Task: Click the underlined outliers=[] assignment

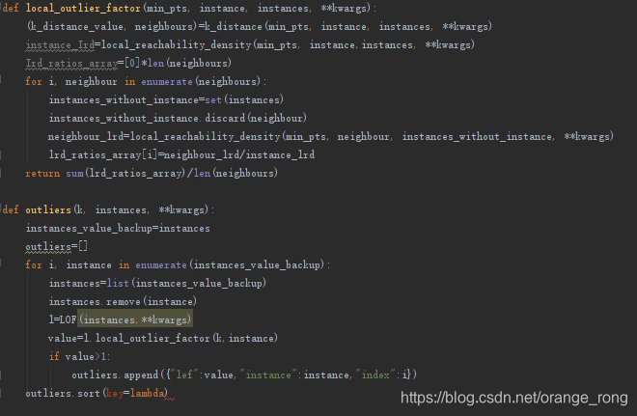Action: (57, 246)
